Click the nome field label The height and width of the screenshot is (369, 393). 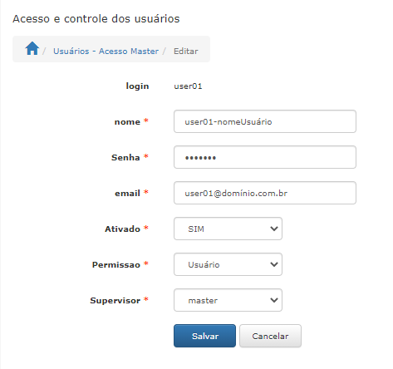coord(127,122)
